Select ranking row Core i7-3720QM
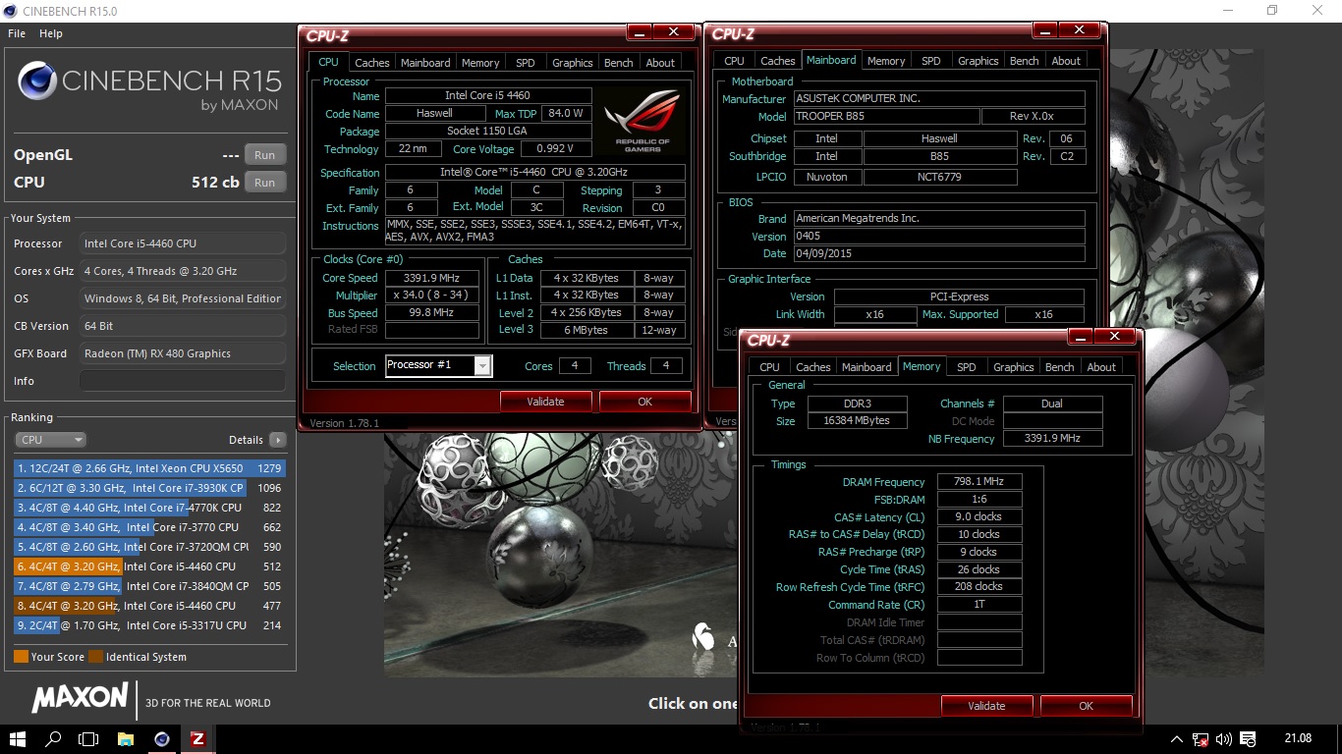 [149, 547]
